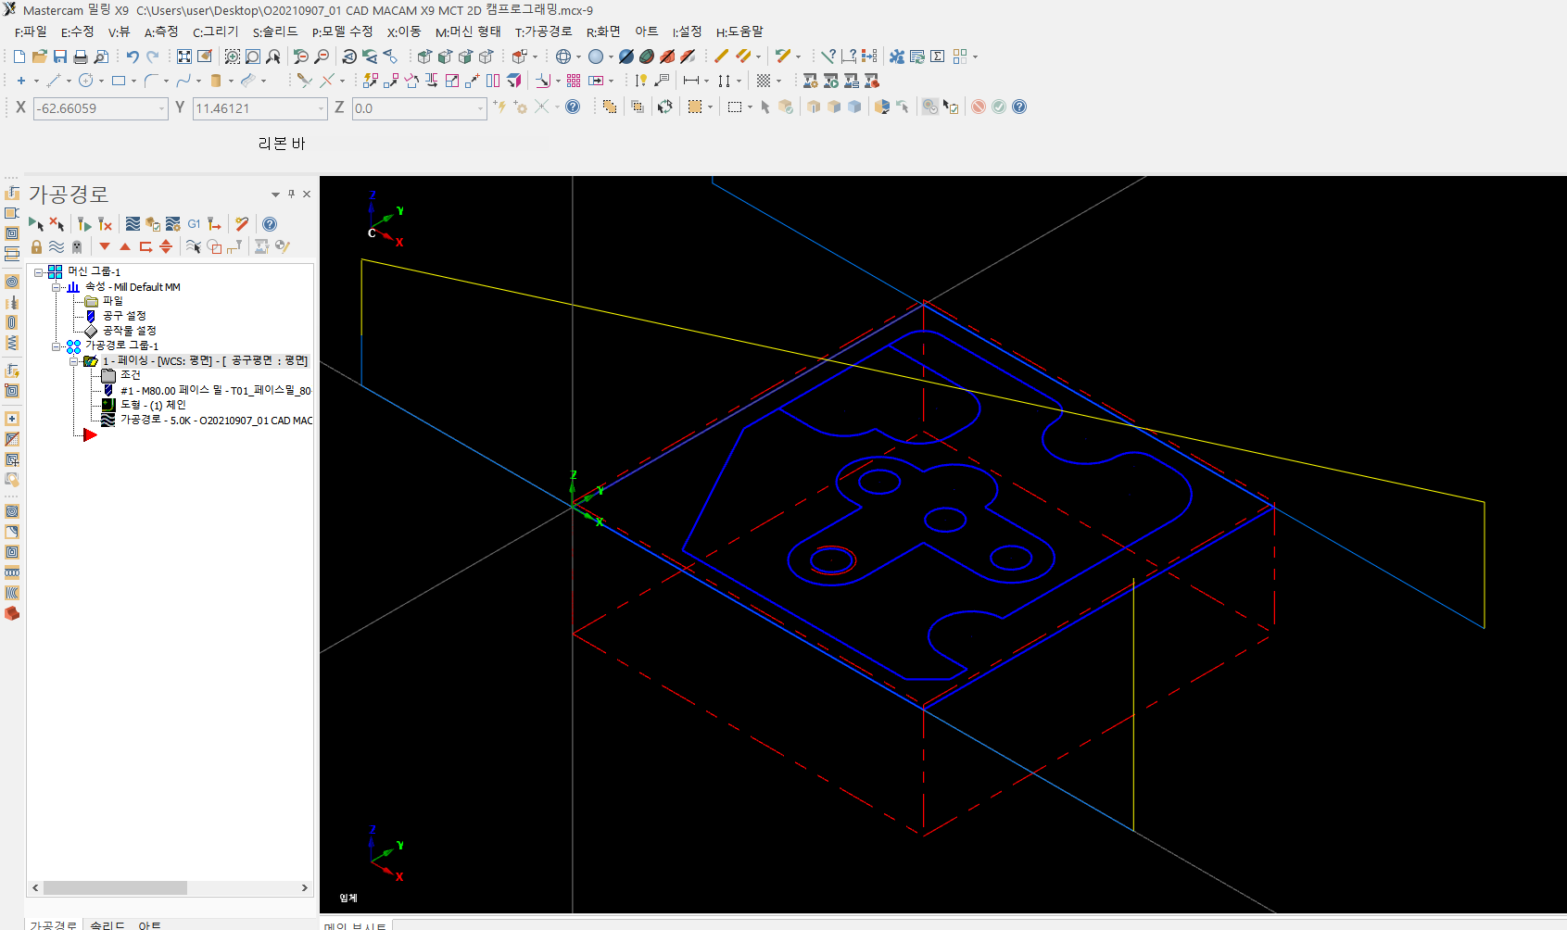Toggle toolpath display wave icon
The height and width of the screenshot is (930, 1567).
click(x=57, y=246)
